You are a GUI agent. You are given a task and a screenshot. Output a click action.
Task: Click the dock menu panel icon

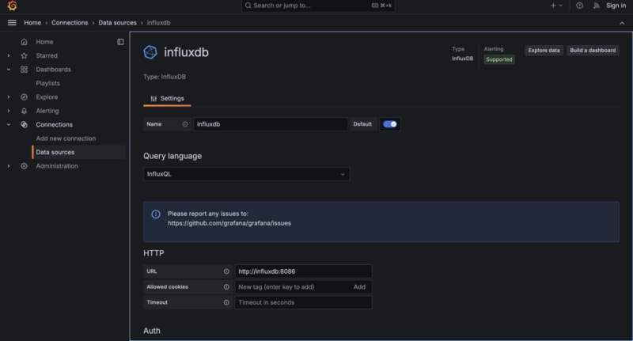120,42
